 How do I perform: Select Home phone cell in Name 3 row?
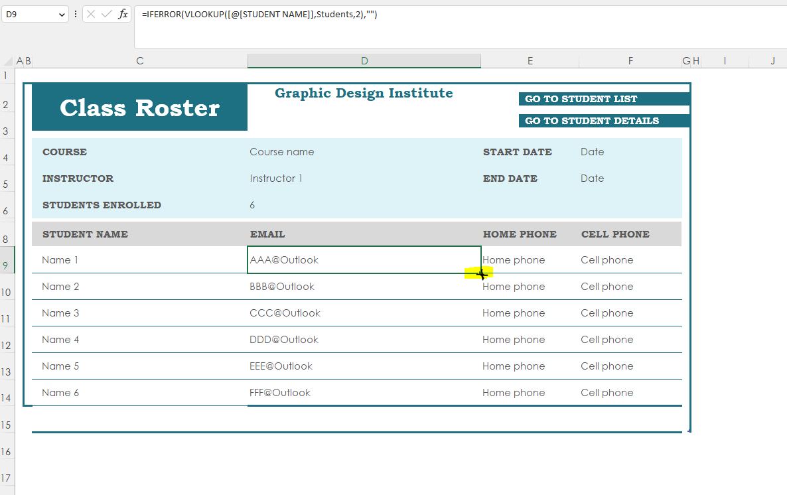530,313
